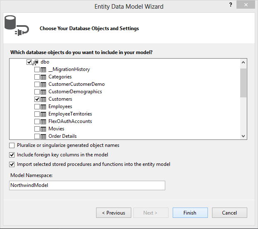Open help via the question mark icon
This screenshot has height=229, width=258.
231,5
